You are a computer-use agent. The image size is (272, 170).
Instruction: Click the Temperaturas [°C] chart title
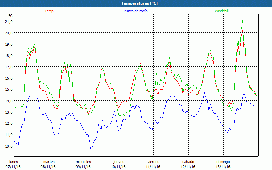(139, 3)
